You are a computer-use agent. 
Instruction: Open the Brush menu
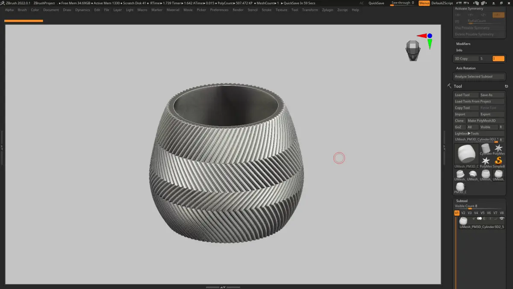[x=22, y=10]
